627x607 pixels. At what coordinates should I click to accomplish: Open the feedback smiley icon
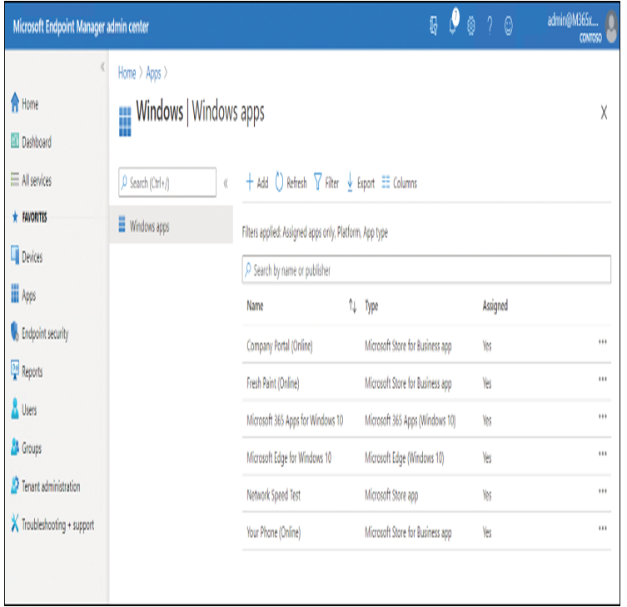[x=508, y=27]
